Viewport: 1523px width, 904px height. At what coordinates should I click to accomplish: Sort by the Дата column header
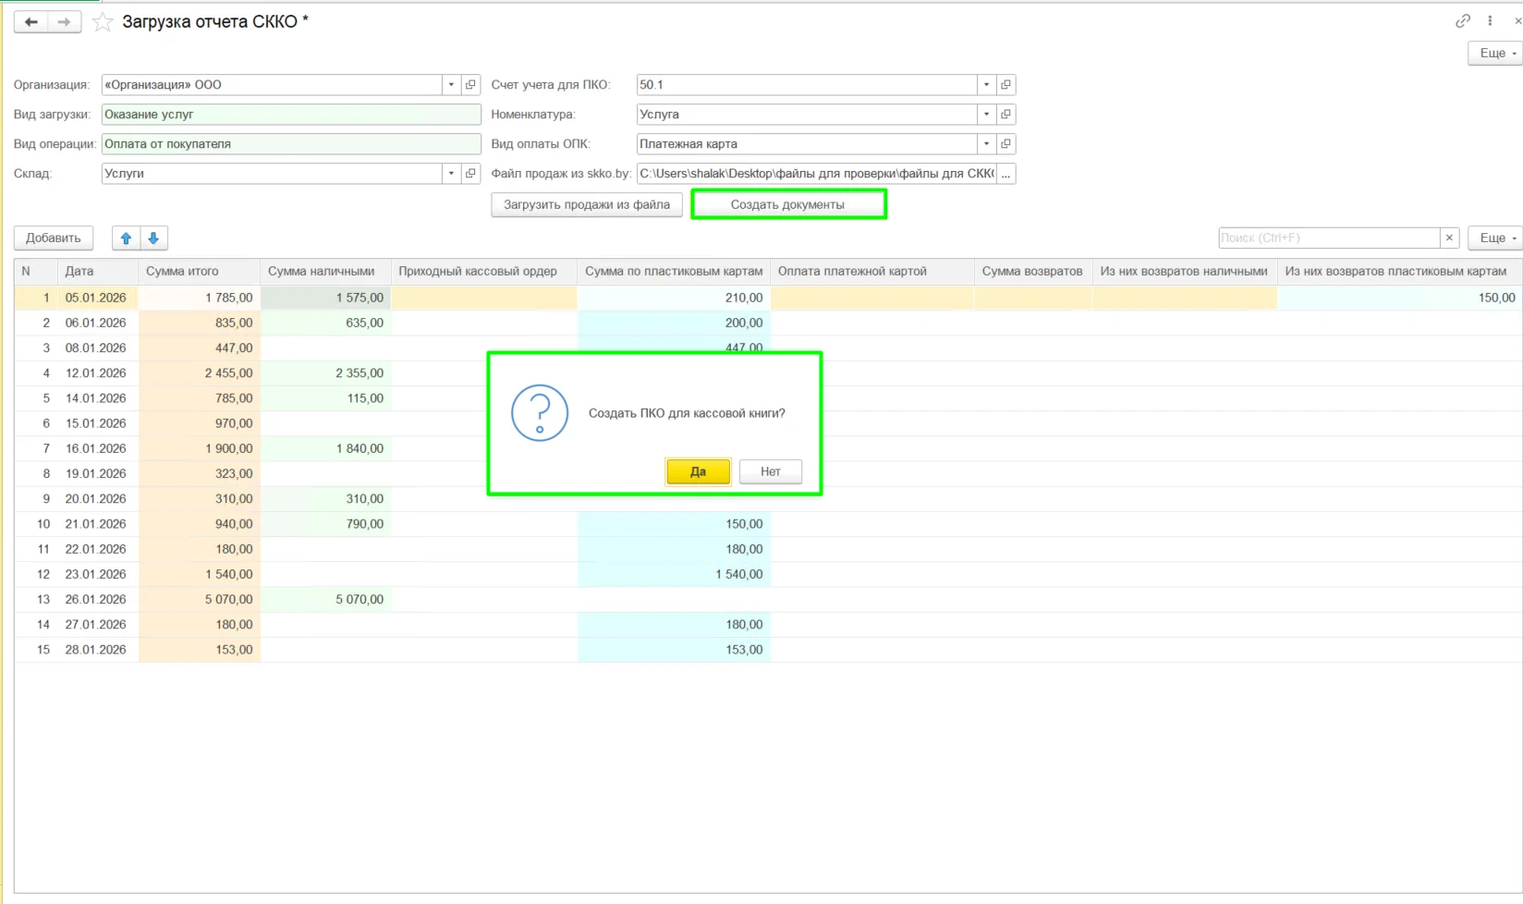(97, 272)
